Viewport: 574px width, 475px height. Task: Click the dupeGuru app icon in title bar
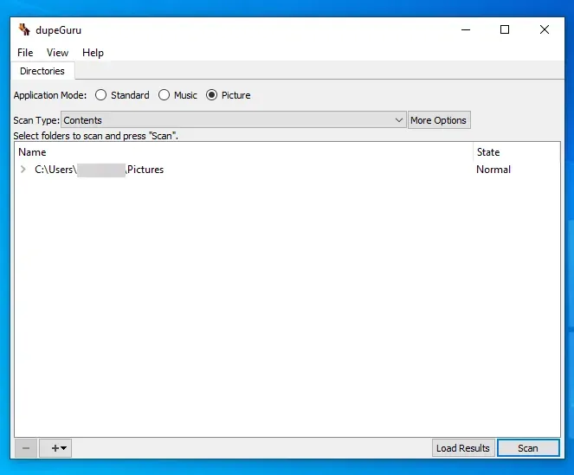(24, 29)
